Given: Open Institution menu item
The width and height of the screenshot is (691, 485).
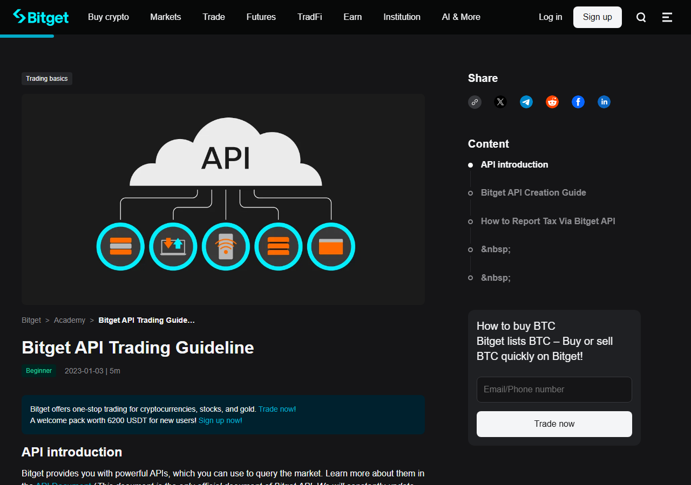Looking at the screenshot, I should 402,17.
